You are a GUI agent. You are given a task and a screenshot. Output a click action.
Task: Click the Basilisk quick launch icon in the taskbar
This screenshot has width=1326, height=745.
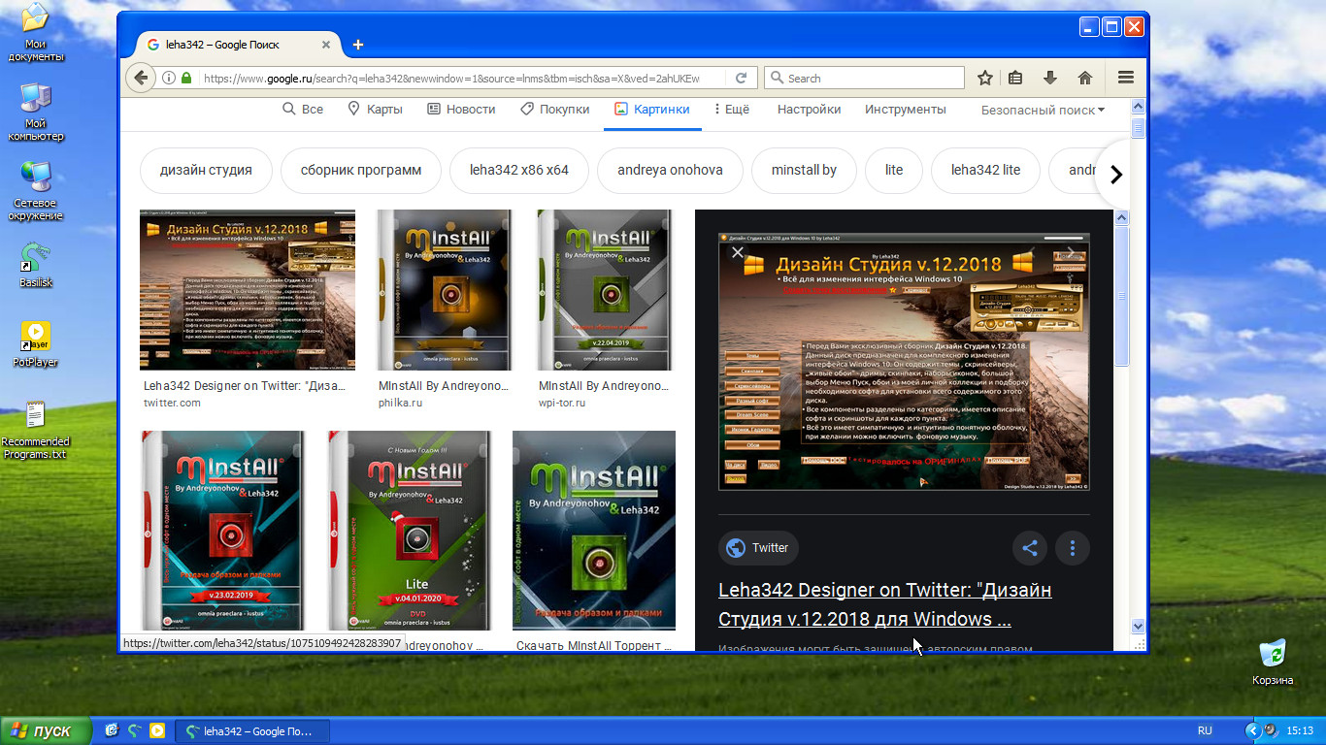[x=134, y=730]
